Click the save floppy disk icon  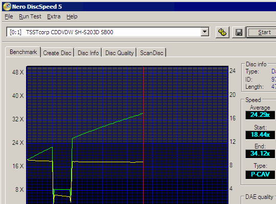tap(239, 32)
